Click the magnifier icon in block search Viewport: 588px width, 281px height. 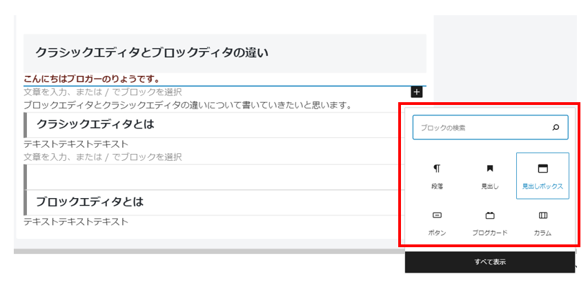point(556,128)
